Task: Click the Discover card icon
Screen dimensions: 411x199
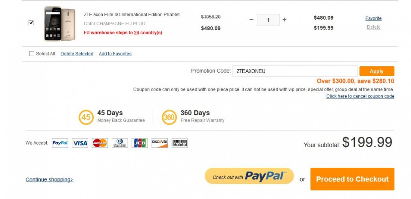Action: tap(160, 143)
